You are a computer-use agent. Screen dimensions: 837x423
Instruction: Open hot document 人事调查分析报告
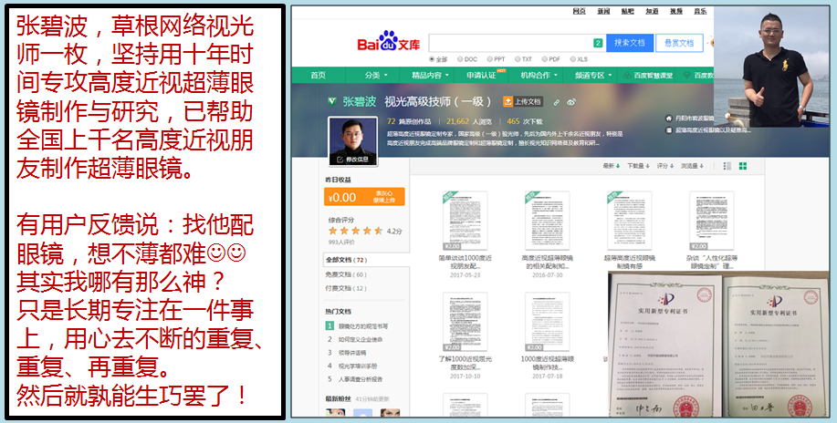(x=361, y=379)
